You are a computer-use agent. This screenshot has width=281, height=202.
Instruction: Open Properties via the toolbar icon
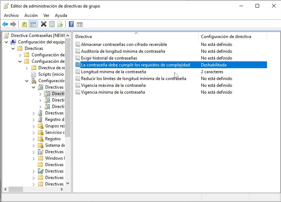[x=52, y=24]
